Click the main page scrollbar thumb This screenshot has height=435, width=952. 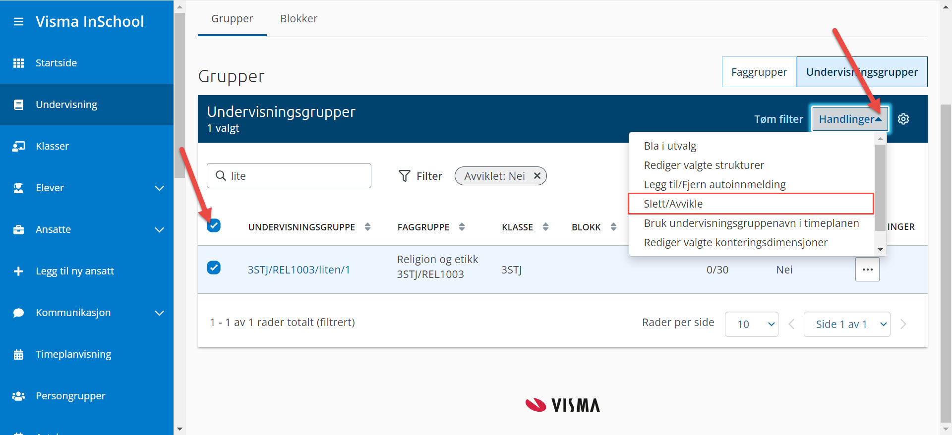946,263
